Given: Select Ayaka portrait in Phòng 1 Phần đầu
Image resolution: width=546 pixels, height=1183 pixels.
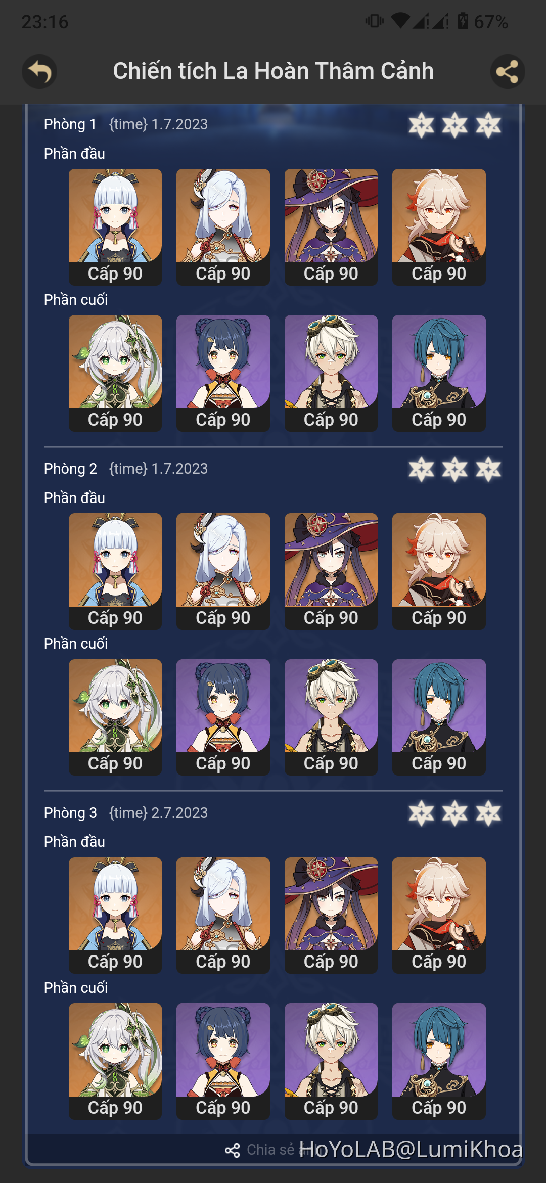Looking at the screenshot, I should pos(115,227).
